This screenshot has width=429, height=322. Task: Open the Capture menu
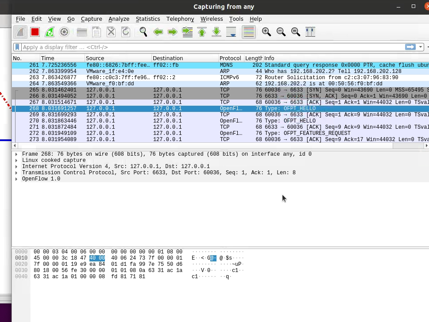coord(91,19)
